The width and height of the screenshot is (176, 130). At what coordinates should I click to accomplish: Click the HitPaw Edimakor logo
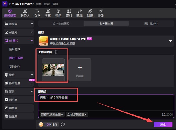pyautogui.click(x=5, y=4)
